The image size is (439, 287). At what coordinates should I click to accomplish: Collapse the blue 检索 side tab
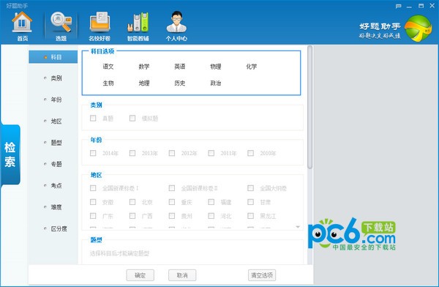[x=10, y=154]
